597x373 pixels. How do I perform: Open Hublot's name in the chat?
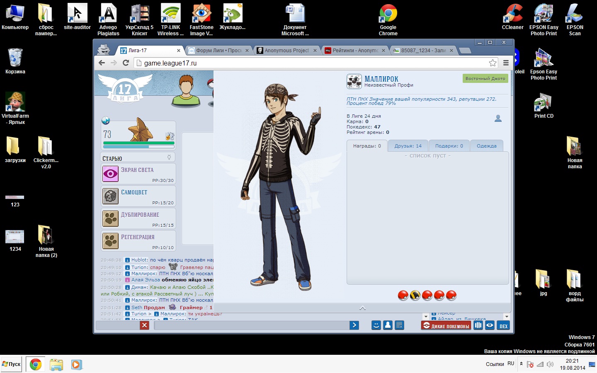[x=140, y=260]
